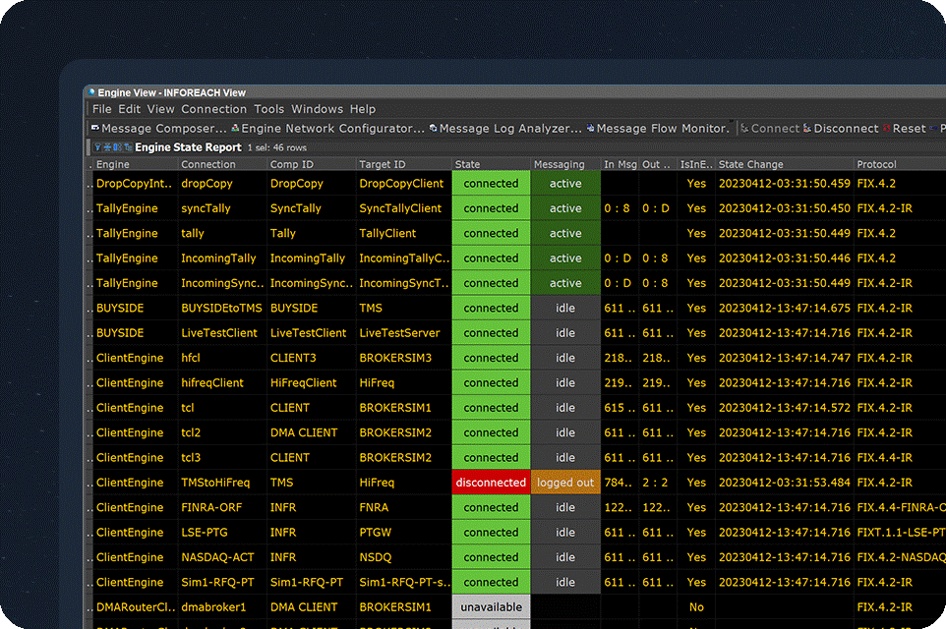The image size is (946, 629).
Task: Select the DropCopyInt.. engine cell
Action: pos(135,184)
